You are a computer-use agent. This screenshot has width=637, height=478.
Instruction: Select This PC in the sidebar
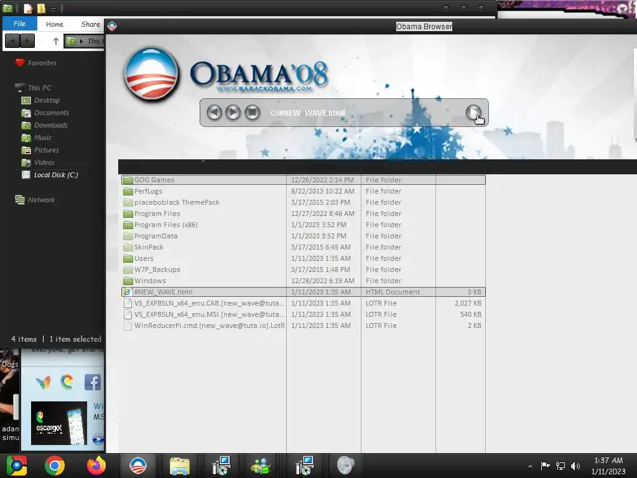click(x=39, y=88)
